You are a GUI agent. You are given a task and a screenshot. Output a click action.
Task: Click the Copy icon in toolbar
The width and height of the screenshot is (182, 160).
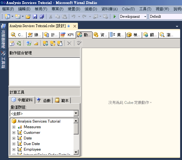point(57,17)
